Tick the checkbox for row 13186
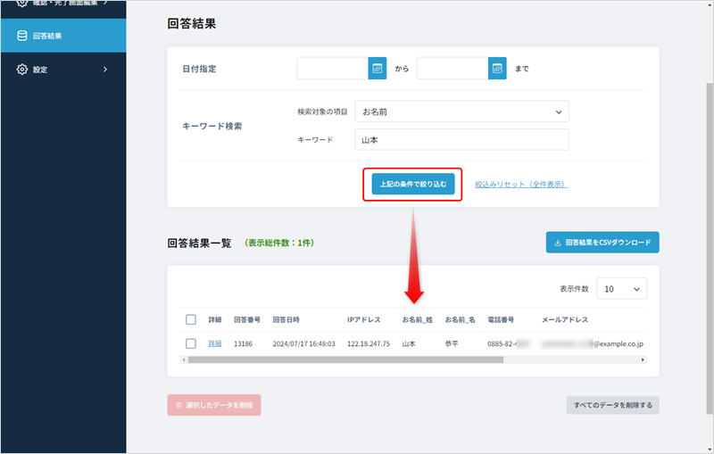Image resolution: width=714 pixels, height=454 pixels. pos(191,343)
